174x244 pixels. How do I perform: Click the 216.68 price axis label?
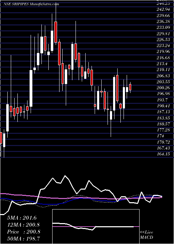[x=163, y=58]
